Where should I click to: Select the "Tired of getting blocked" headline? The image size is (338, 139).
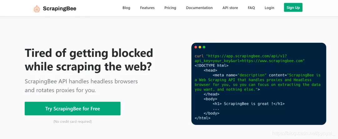(89, 53)
